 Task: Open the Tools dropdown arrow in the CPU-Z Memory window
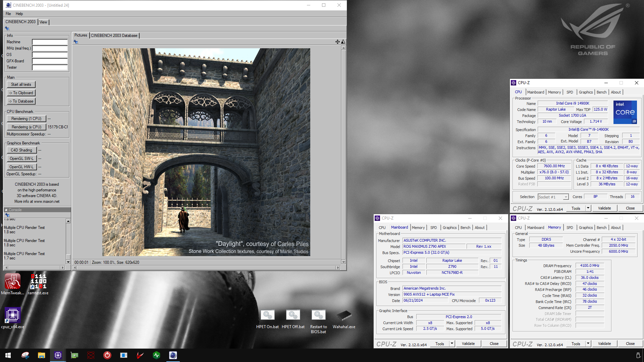[588, 344]
